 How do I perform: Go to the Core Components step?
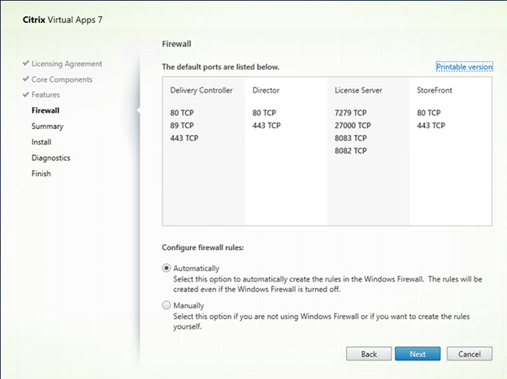click(62, 80)
